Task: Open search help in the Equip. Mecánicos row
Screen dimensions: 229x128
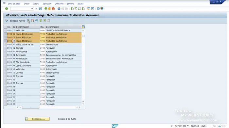Action: [14, 41]
